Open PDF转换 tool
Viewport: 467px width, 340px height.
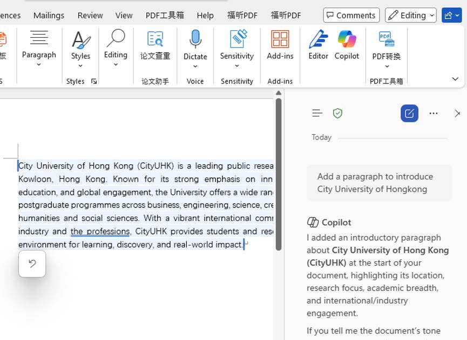click(x=387, y=39)
